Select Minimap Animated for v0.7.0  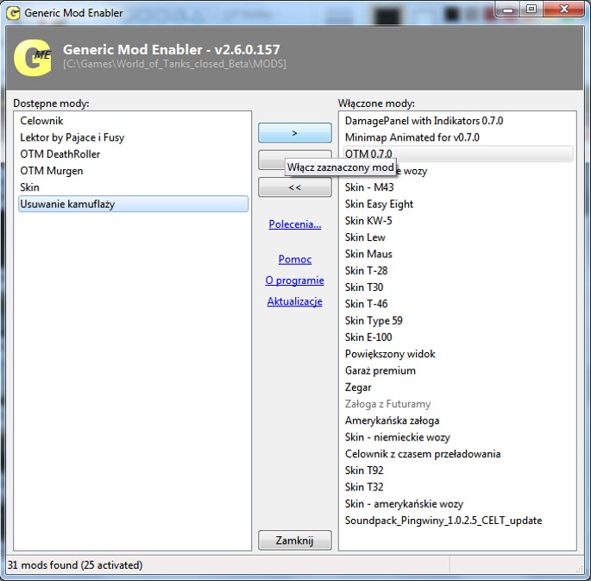point(458,137)
